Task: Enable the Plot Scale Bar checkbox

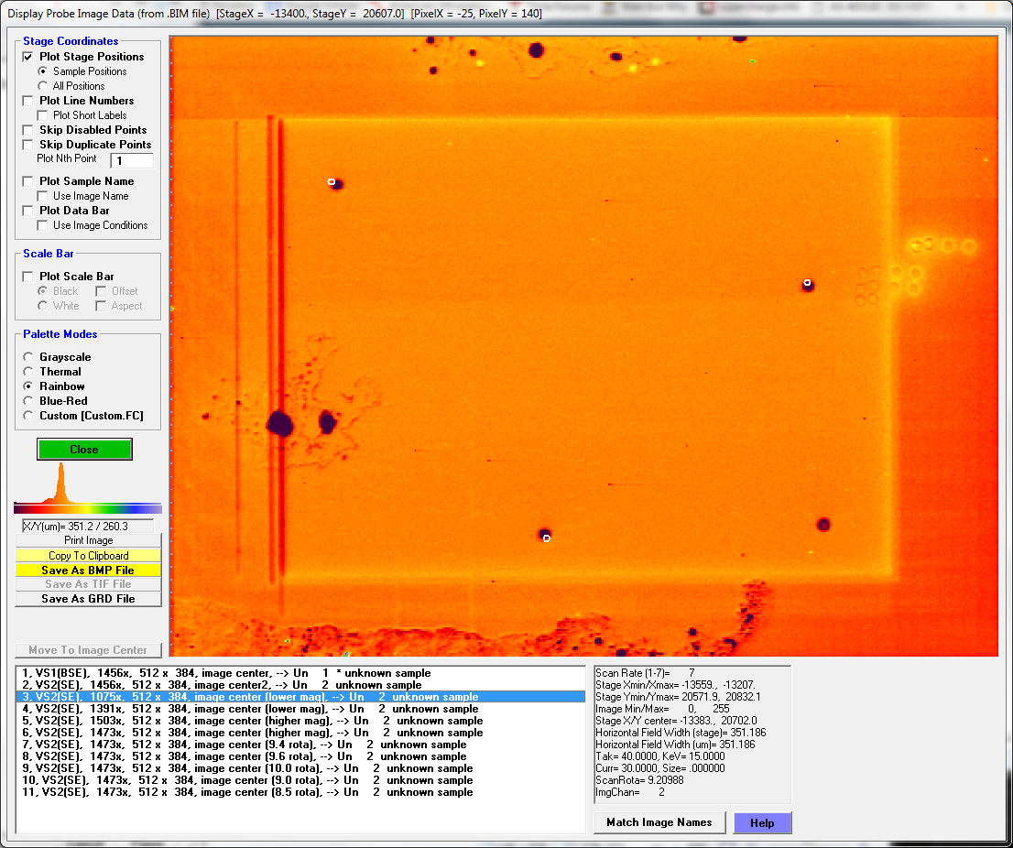Action: click(28, 277)
